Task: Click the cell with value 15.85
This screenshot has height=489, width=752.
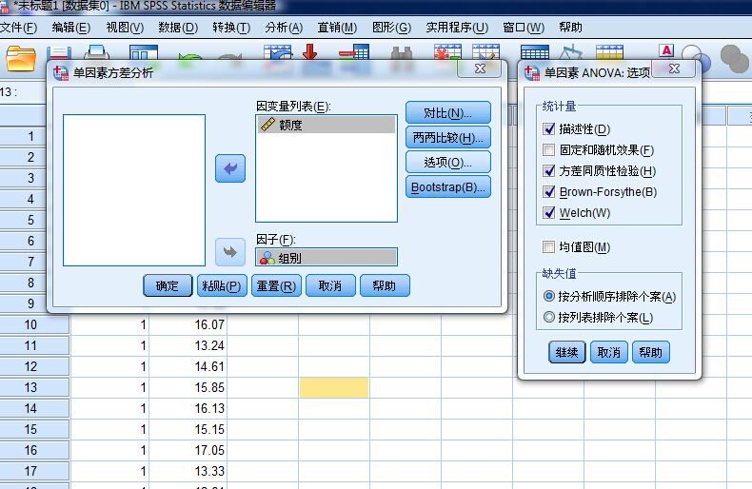Action: click(188, 387)
